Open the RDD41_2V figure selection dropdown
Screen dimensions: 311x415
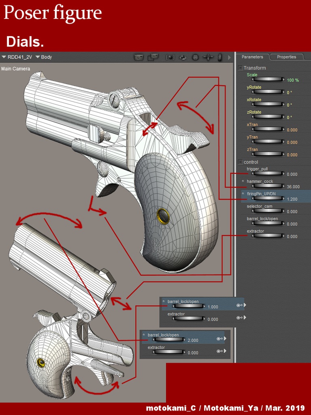pos(17,57)
